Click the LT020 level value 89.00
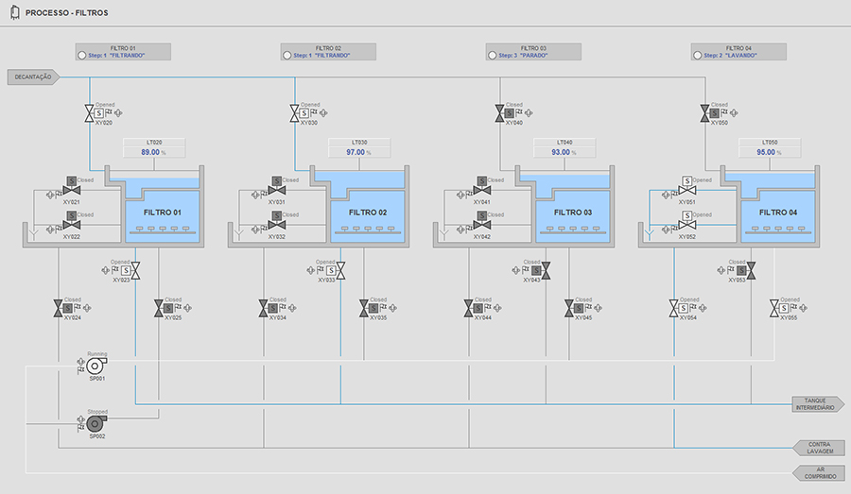 pos(149,151)
